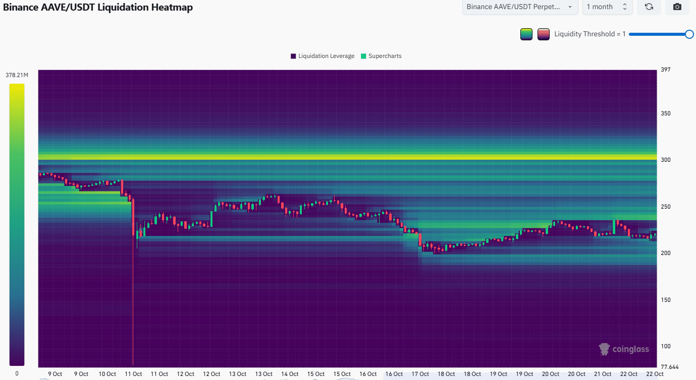
Task: Click the Liquidity Threshold slider handle
Action: pos(689,34)
